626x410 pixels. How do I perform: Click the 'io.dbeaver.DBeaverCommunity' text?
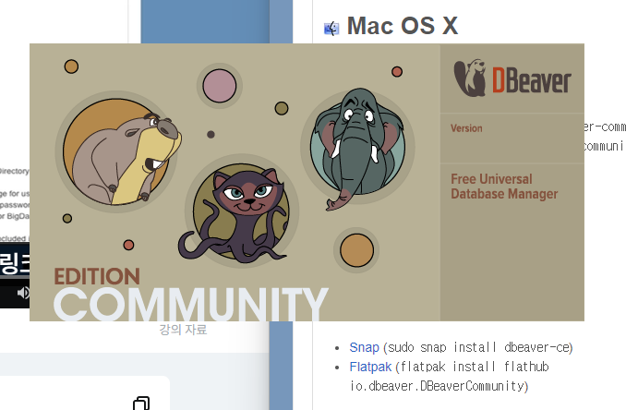pos(437,386)
